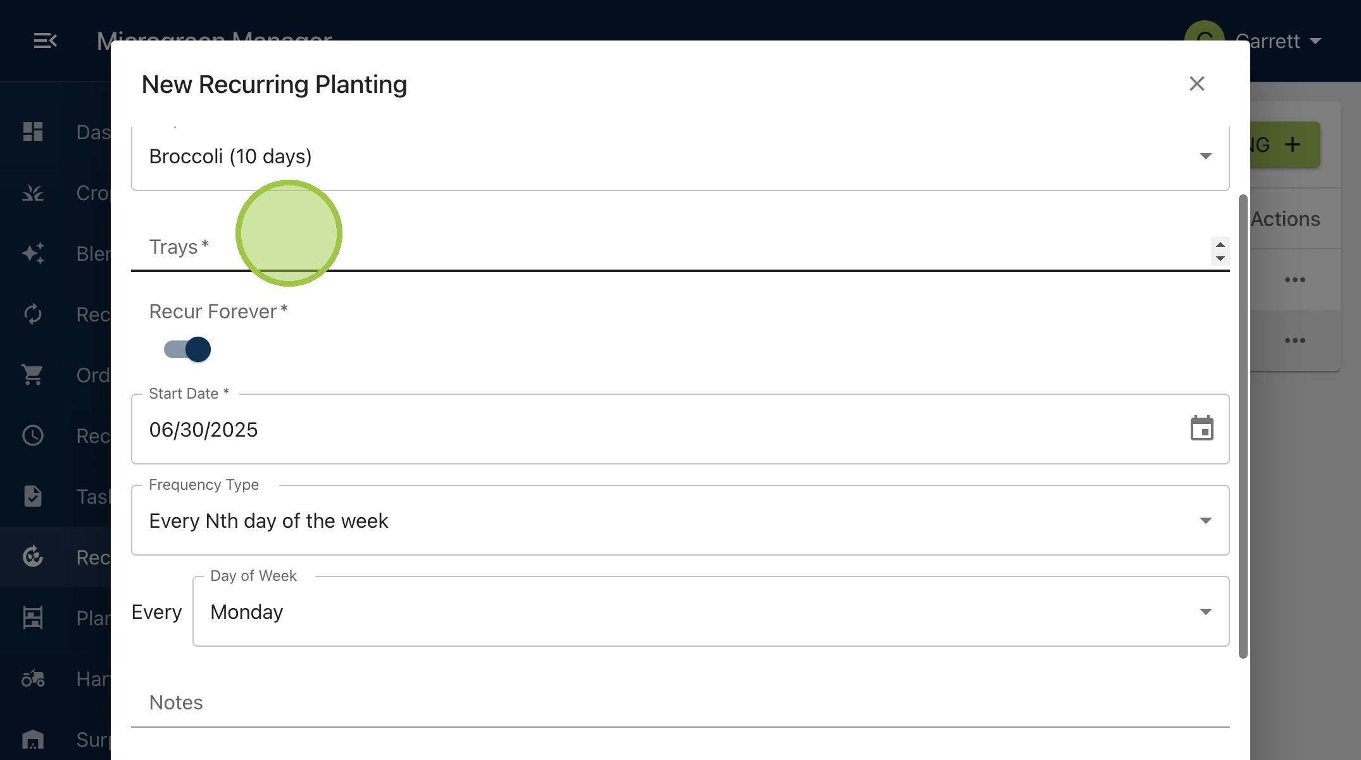Toggle the Recur Forever switch off
The width and height of the screenshot is (1361, 760).
click(x=187, y=349)
